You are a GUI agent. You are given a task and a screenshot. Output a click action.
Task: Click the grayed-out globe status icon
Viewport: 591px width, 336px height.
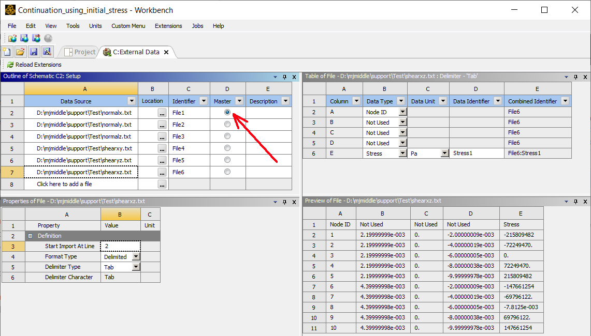click(48, 38)
